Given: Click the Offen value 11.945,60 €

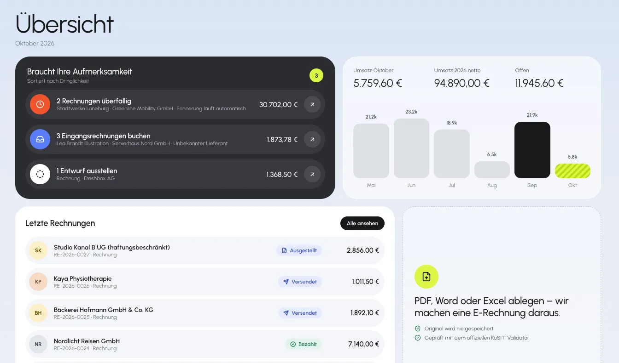Looking at the screenshot, I should click(539, 83).
